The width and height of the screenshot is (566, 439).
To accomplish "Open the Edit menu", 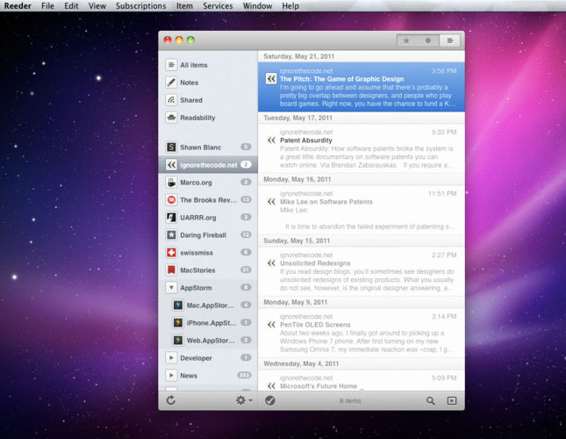I will coord(71,6).
